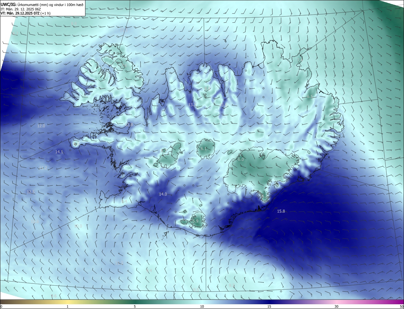Click the legend tick label 5
The height and width of the screenshot is (309, 404).
(x=135, y=306)
